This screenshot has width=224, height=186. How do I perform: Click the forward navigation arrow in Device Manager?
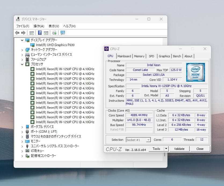24,33
